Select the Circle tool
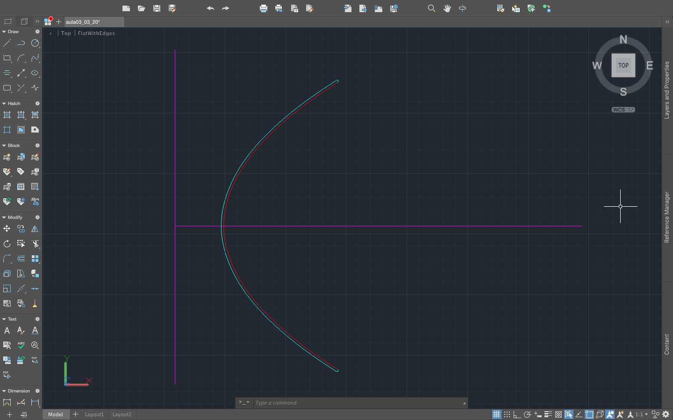The height and width of the screenshot is (420, 673). 35,43
